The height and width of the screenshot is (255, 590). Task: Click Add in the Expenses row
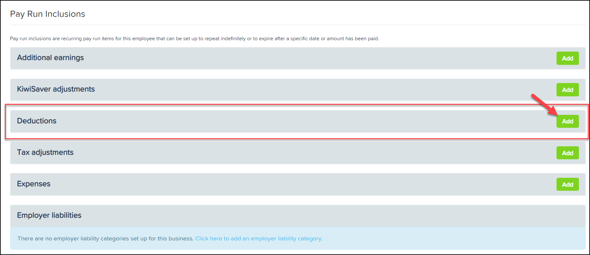(x=567, y=185)
